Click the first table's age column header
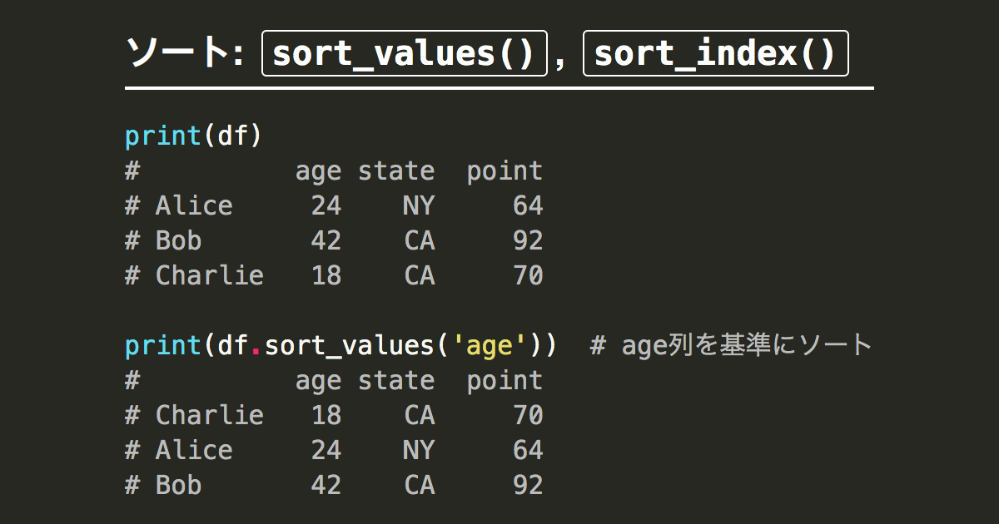Screen dimensions: 999x524 318,172
